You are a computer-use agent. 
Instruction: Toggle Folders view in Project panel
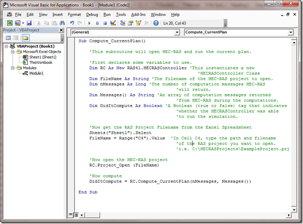[25, 38]
